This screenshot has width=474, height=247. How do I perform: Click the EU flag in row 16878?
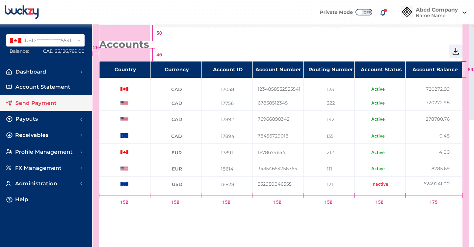pyautogui.click(x=124, y=184)
